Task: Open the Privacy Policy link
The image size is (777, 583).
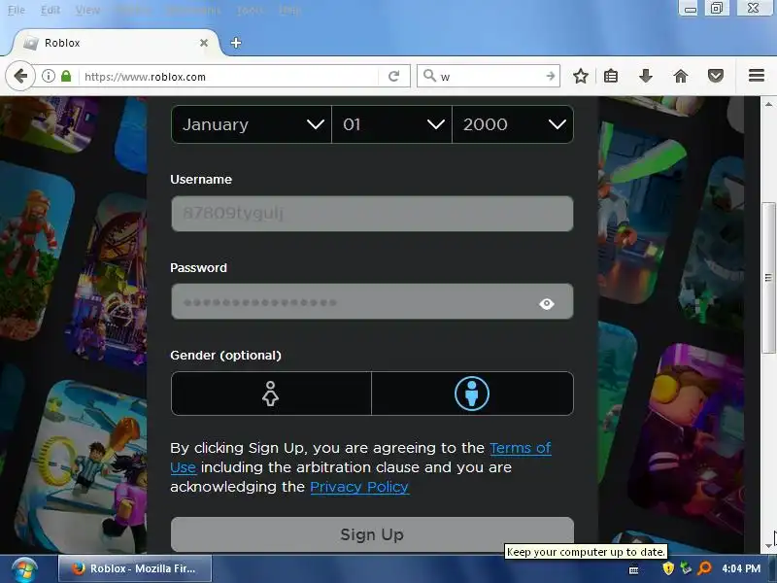Action: (x=359, y=487)
